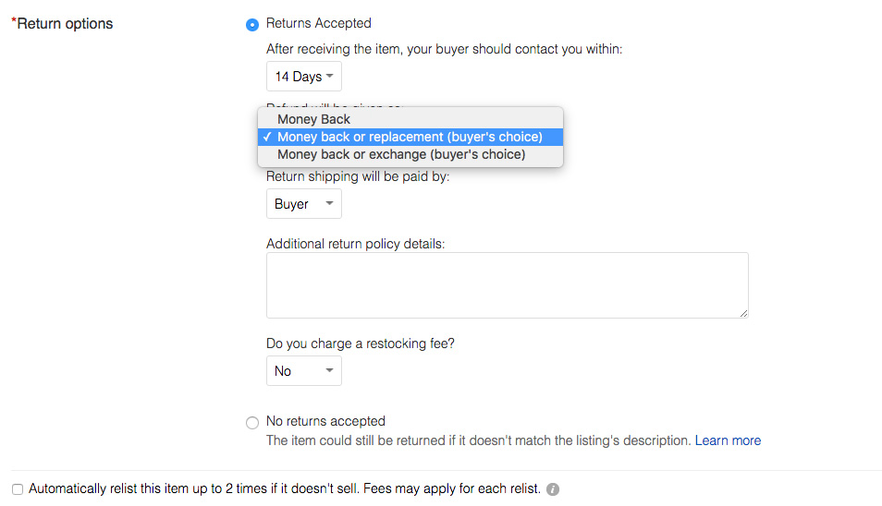Screen dimensions: 882x506
Task: Open the 14 Days contact period dropdown
Action: pos(303,77)
